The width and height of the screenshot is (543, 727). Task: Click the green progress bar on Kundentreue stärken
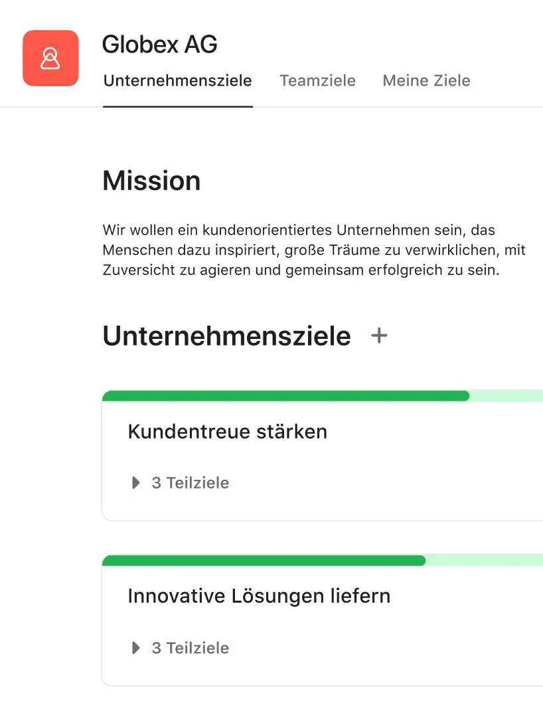[x=285, y=395]
